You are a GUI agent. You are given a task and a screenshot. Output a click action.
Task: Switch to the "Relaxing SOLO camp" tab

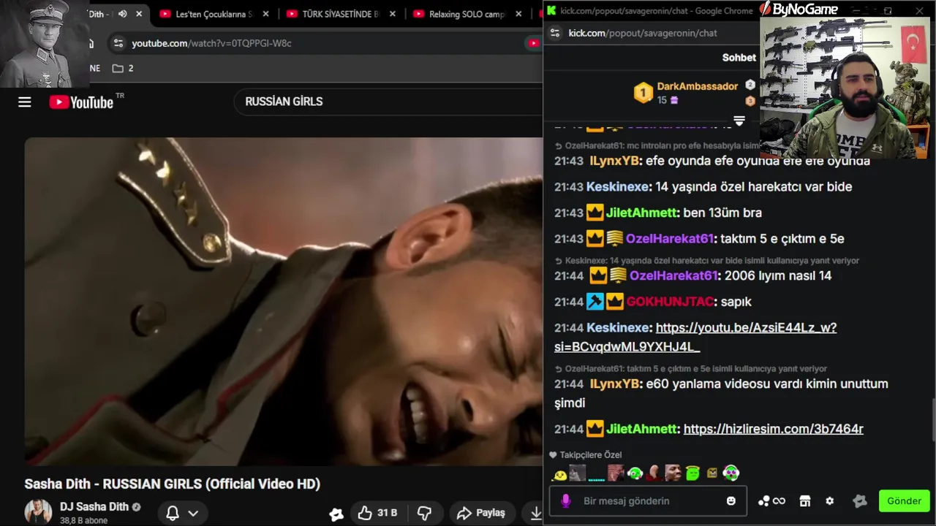(x=467, y=14)
